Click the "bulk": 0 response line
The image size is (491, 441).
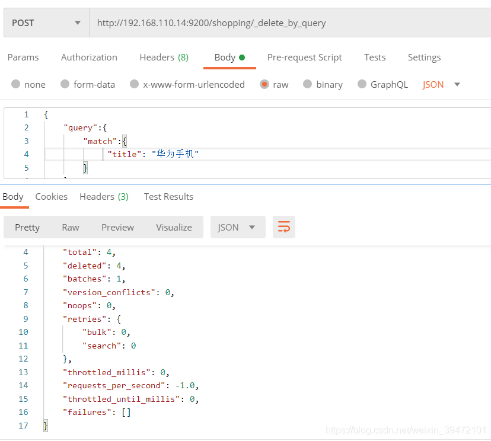(x=106, y=332)
